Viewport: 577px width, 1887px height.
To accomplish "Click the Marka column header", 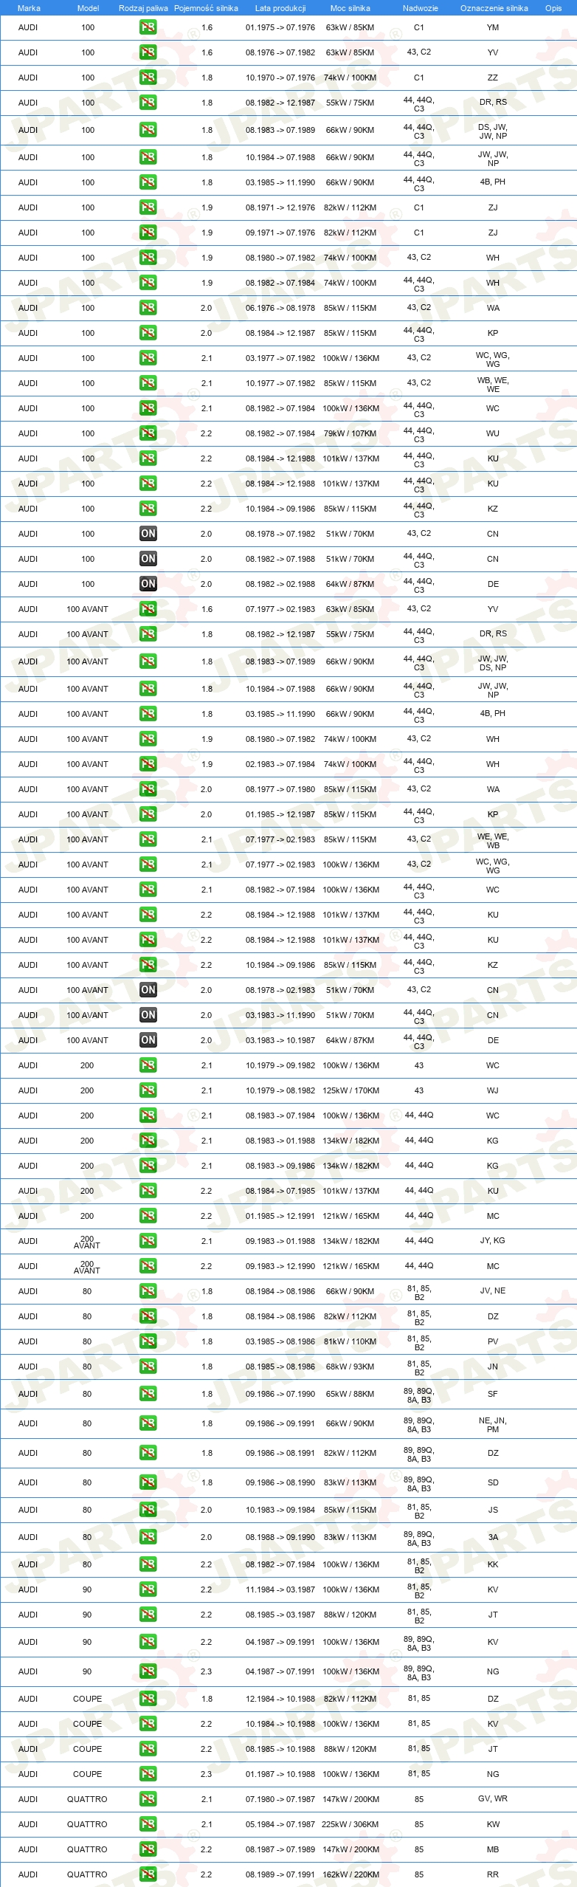I will point(29,8).
